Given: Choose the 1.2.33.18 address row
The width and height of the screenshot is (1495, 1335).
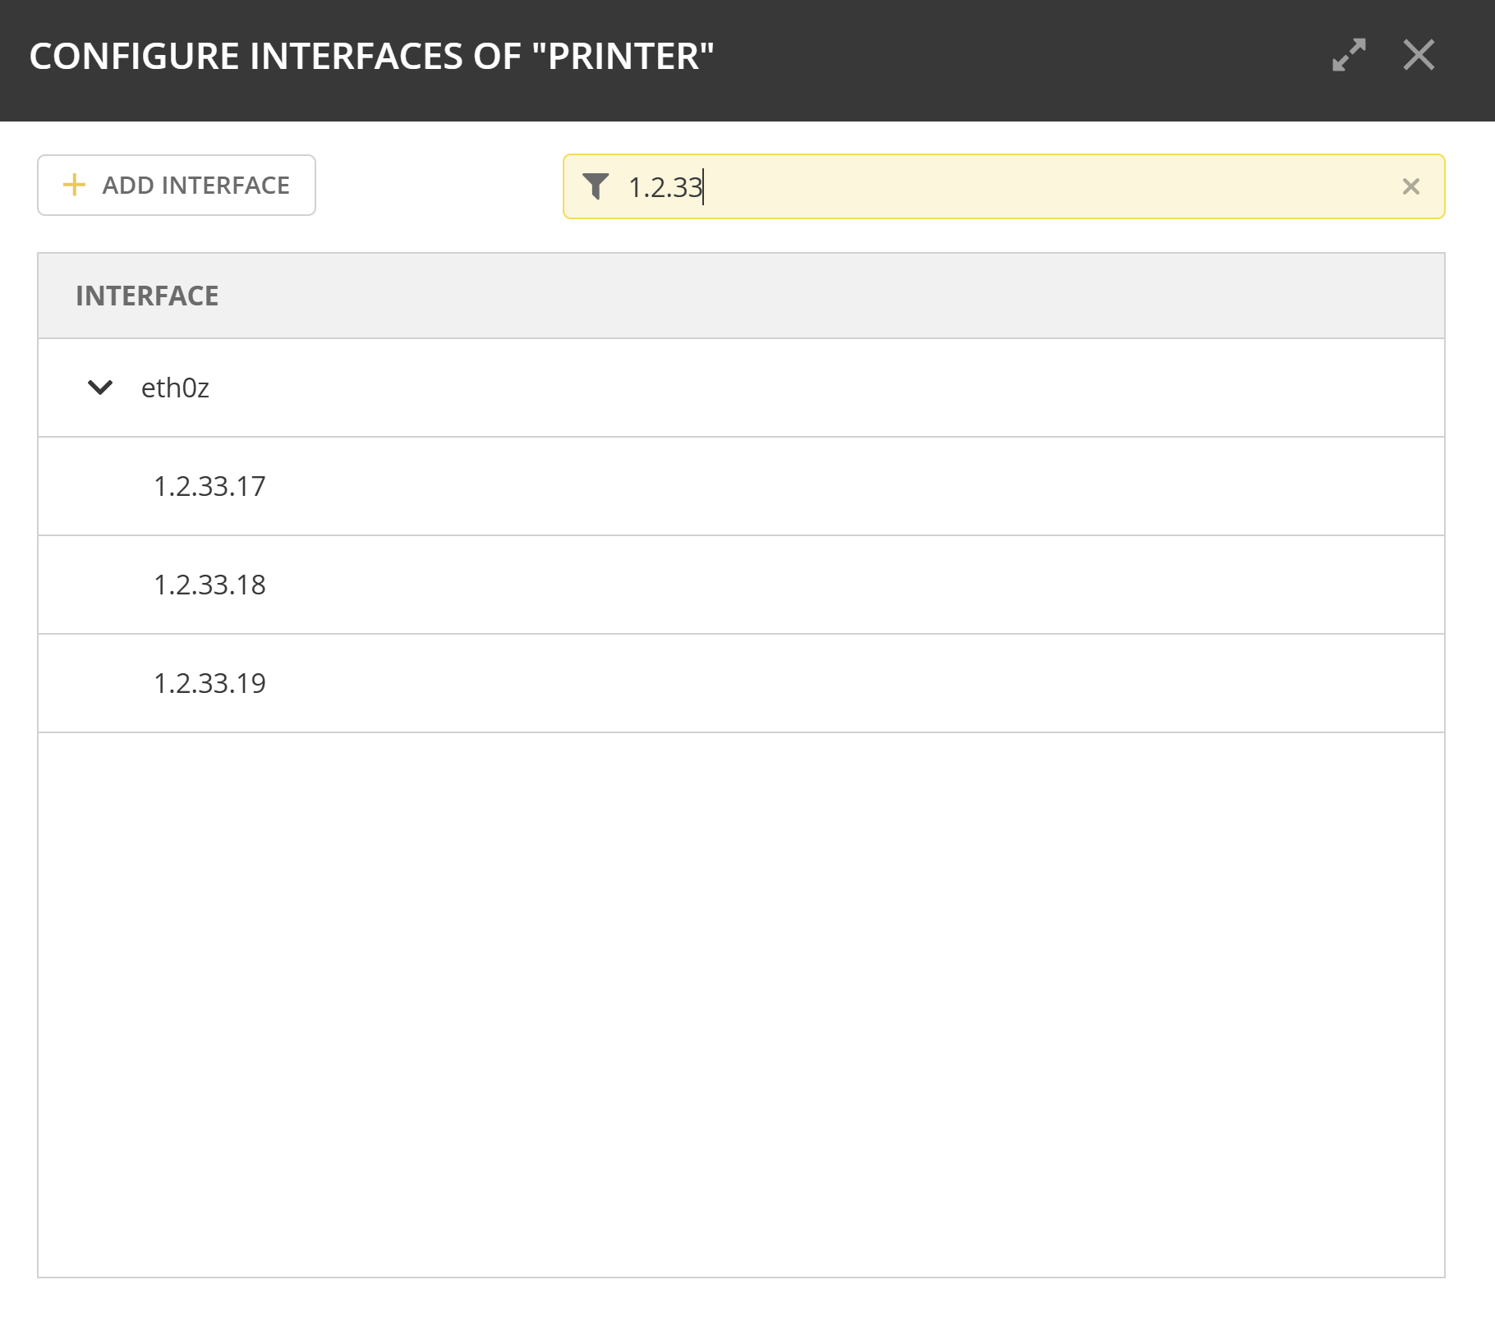Looking at the screenshot, I should click(x=209, y=585).
